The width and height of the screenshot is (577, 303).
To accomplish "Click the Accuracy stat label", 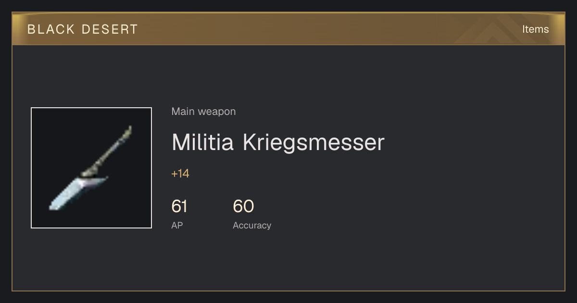I will [x=252, y=225].
